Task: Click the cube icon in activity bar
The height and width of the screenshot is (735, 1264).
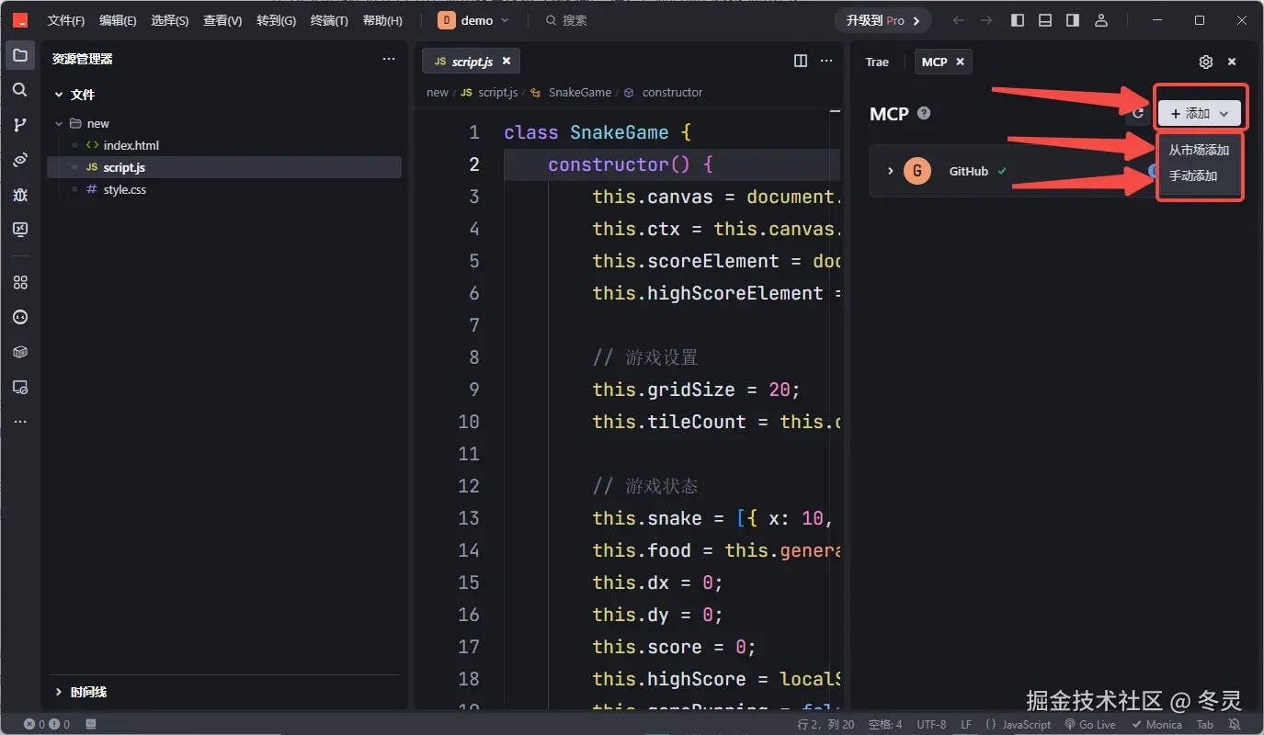Action: [20, 352]
